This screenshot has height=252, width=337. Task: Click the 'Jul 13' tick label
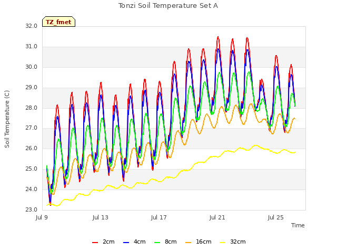tap(101, 217)
